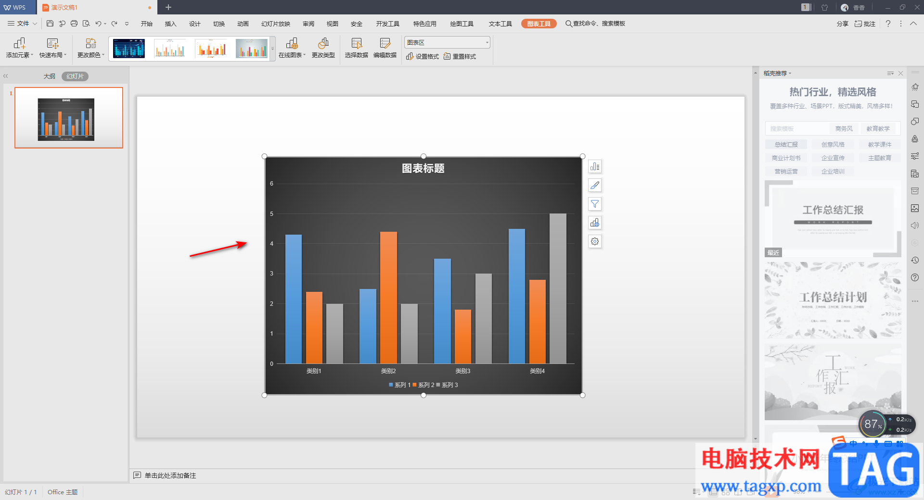Screen dimensions: 924x500
Task: Click the Share (分享) button
Action: click(x=842, y=24)
